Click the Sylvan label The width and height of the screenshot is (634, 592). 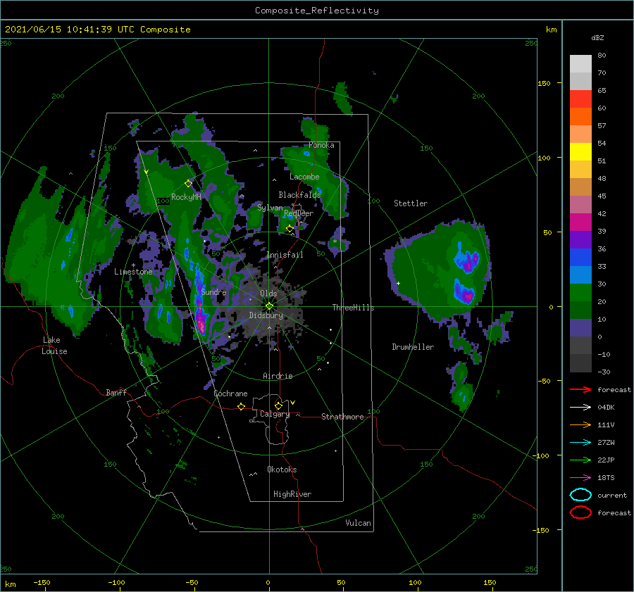(x=270, y=208)
